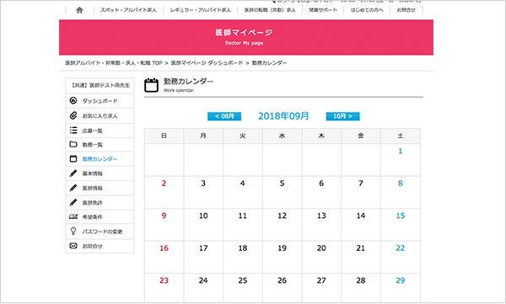Open 医師の転職（常勤）求人 nav item
506x304 pixels.
(x=270, y=10)
